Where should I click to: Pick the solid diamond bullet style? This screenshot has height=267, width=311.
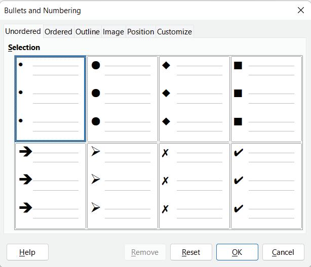[x=194, y=99]
